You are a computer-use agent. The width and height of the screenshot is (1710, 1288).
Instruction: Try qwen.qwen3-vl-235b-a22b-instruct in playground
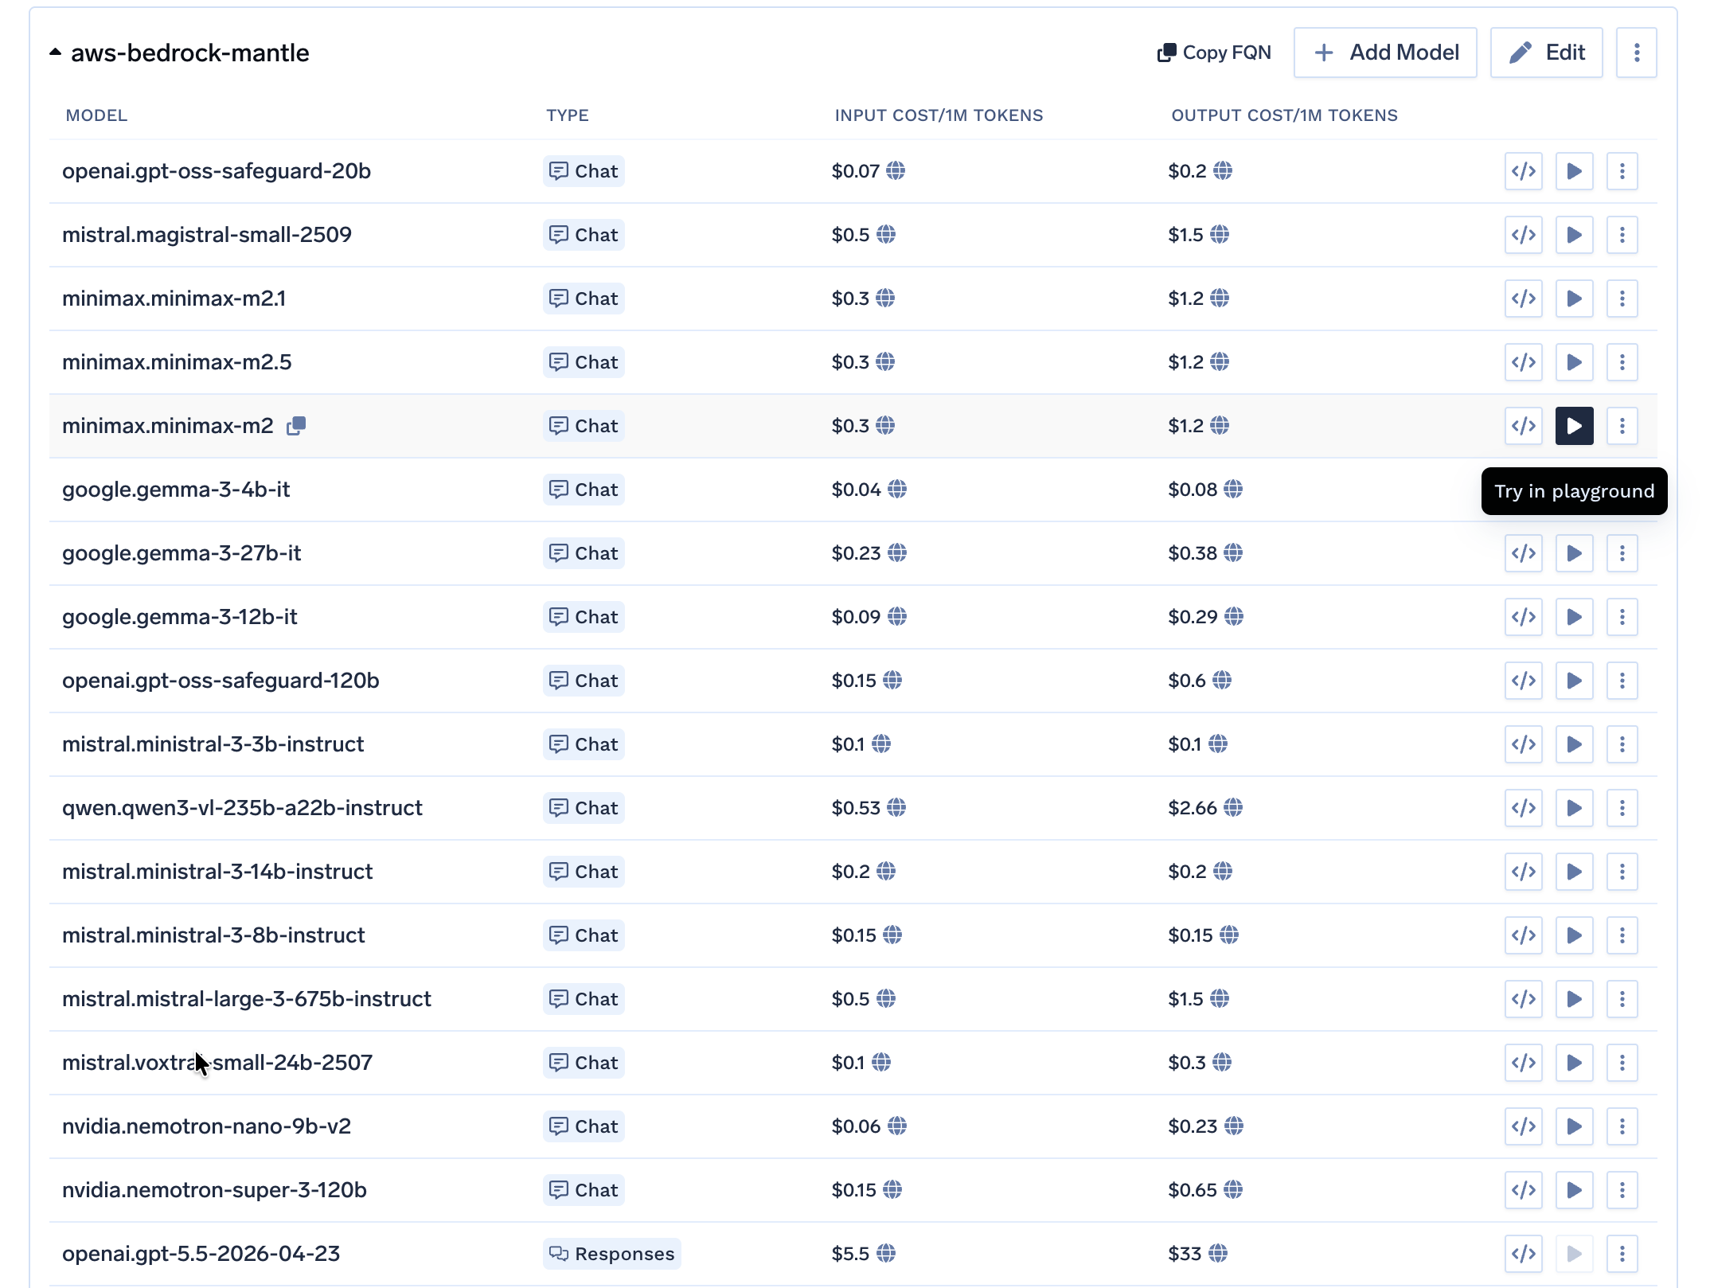click(1574, 808)
